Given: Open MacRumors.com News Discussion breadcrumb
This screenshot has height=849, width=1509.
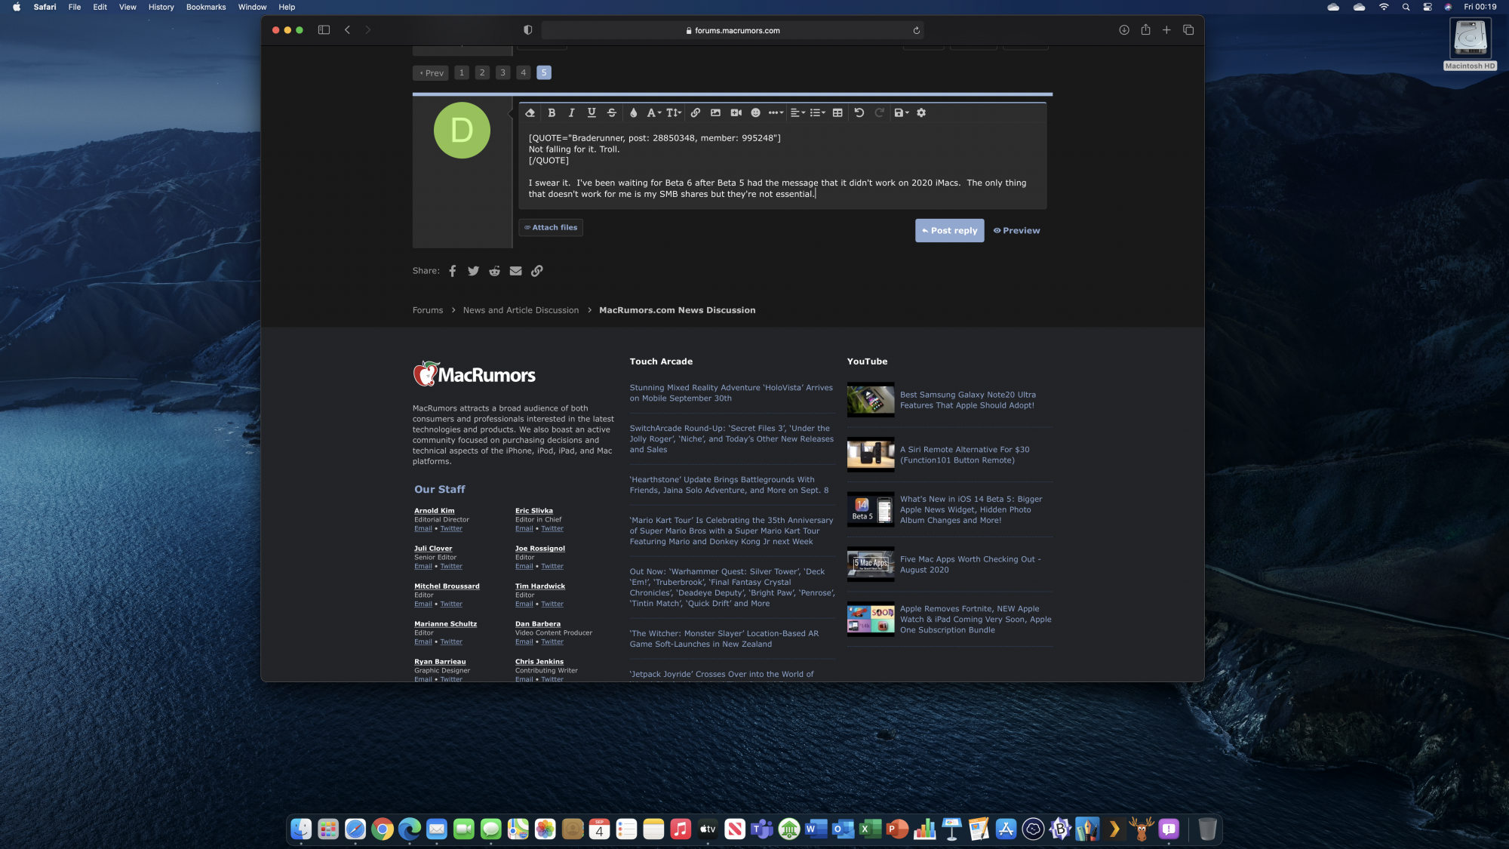Looking at the screenshot, I should tap(677, 310).
